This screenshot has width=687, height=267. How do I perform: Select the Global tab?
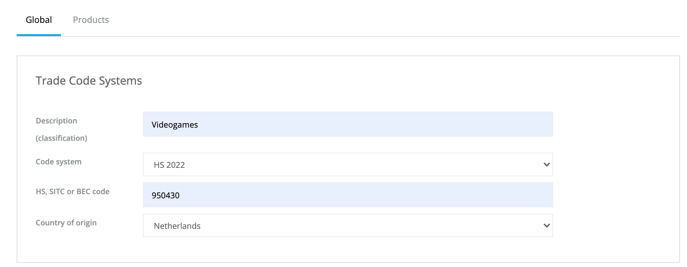(x=39, y=20)
